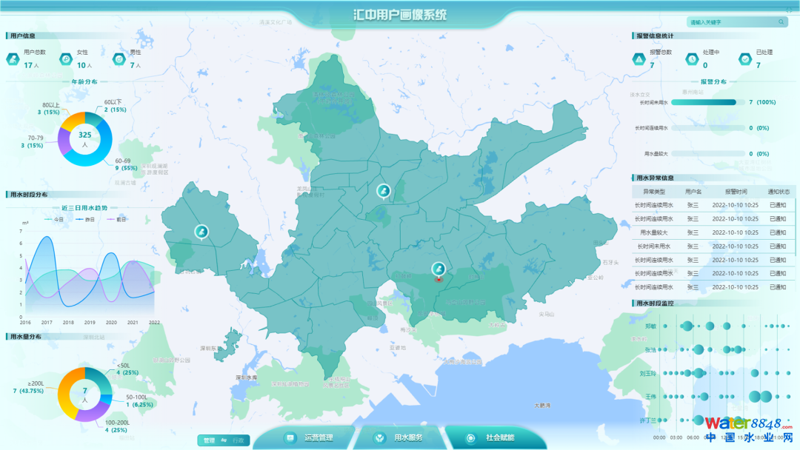The height and width of the screenshot is (450, 800).
Task: Click the magnifier icon in search box
Action: 781,22
